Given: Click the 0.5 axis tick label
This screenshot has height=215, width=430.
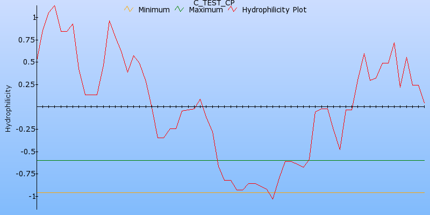Looking at the screenshot, I should tap(29, 62).
